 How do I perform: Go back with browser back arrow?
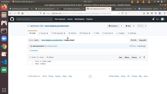(11, 13)
